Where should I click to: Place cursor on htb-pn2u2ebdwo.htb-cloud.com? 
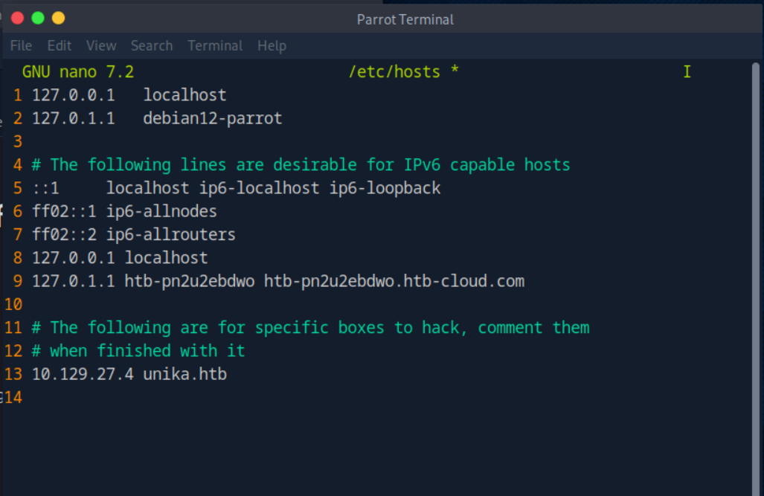coord(394,281)
